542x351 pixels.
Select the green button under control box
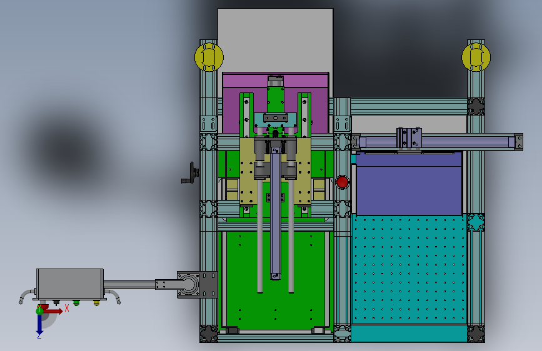[x=76, y=303]
